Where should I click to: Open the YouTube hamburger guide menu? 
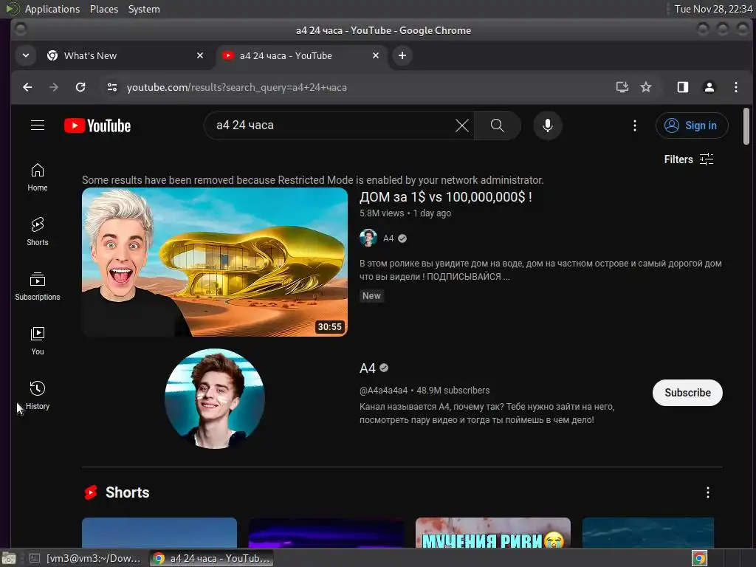click(x=38, y=126)
